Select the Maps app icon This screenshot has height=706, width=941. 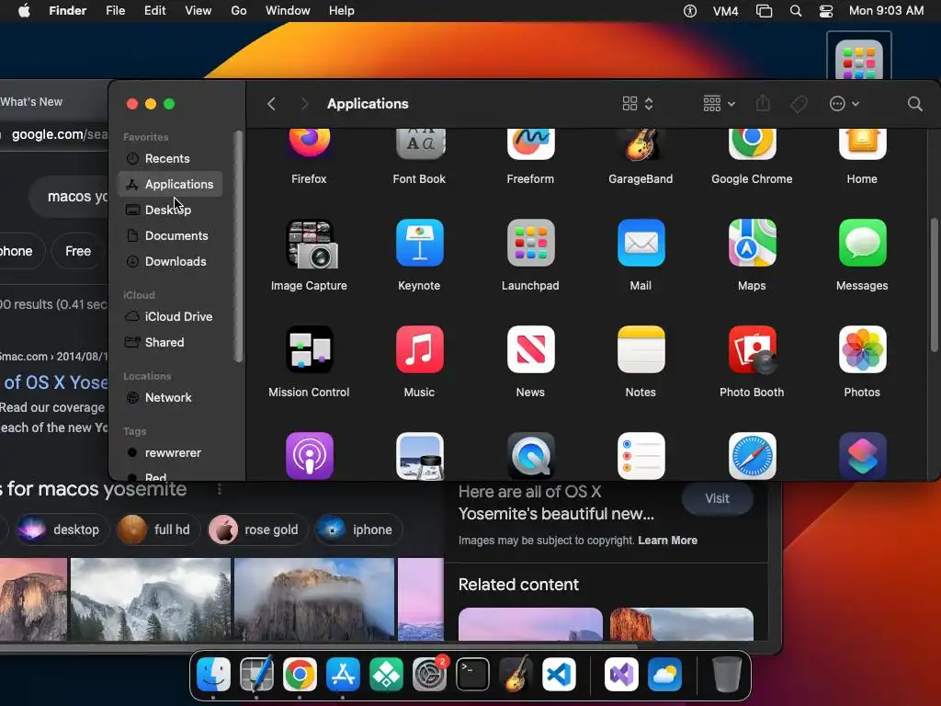(752, 243)
